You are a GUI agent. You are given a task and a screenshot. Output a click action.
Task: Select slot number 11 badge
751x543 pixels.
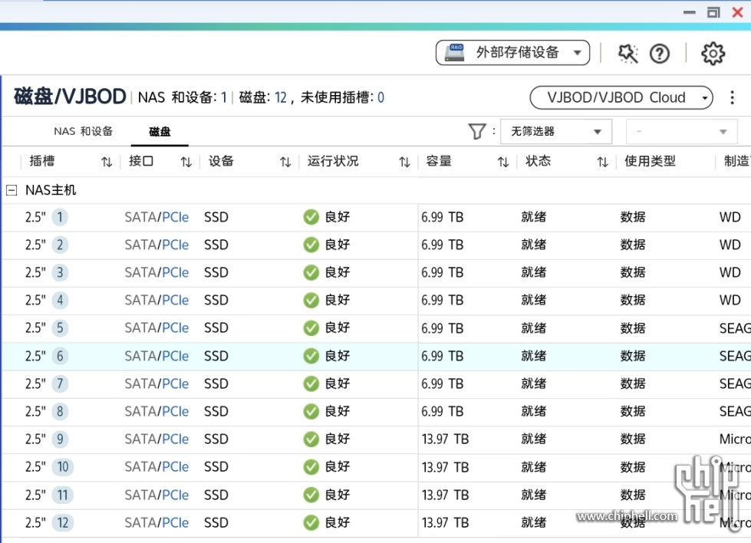63,495
